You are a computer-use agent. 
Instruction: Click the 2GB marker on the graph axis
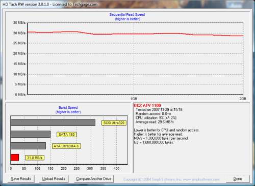pyautogui.click(x=243, y=99)
